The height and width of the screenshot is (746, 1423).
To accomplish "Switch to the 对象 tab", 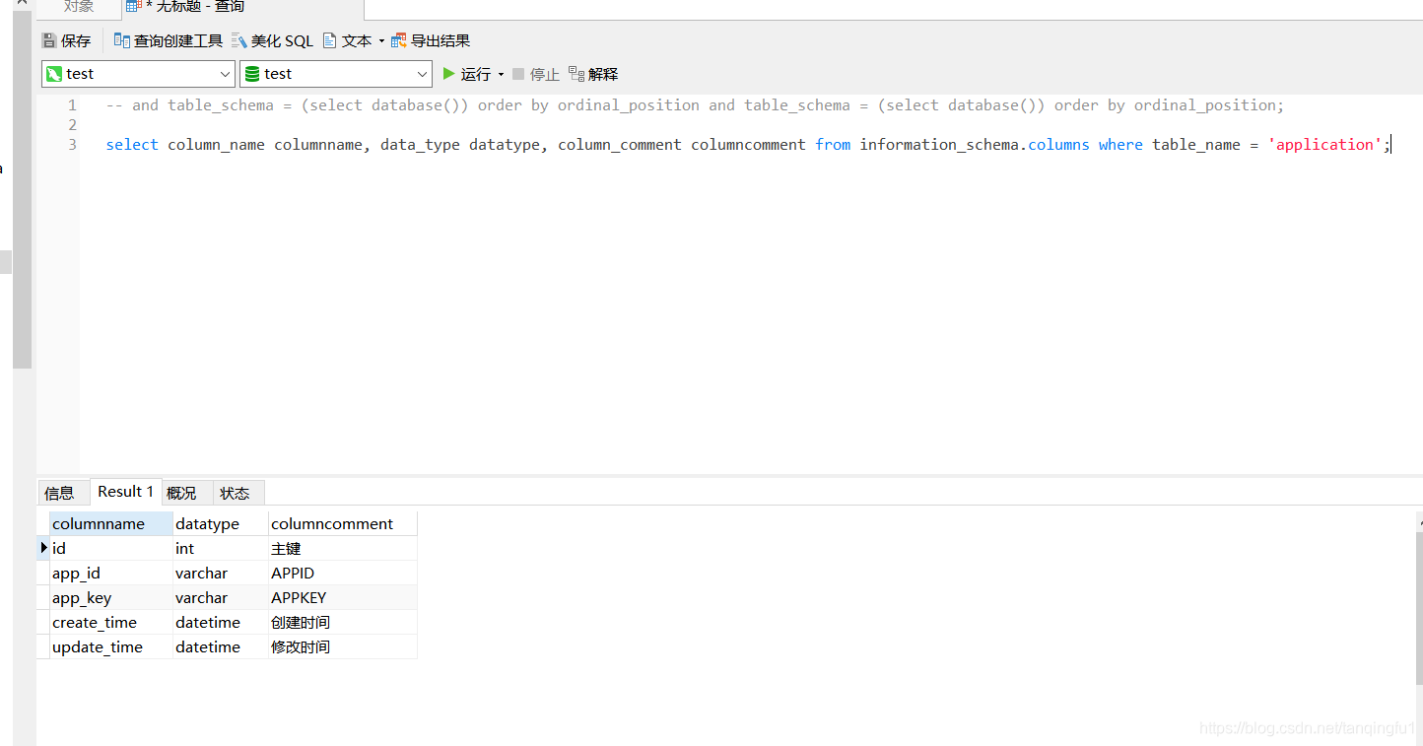I will tap(79, 8).
